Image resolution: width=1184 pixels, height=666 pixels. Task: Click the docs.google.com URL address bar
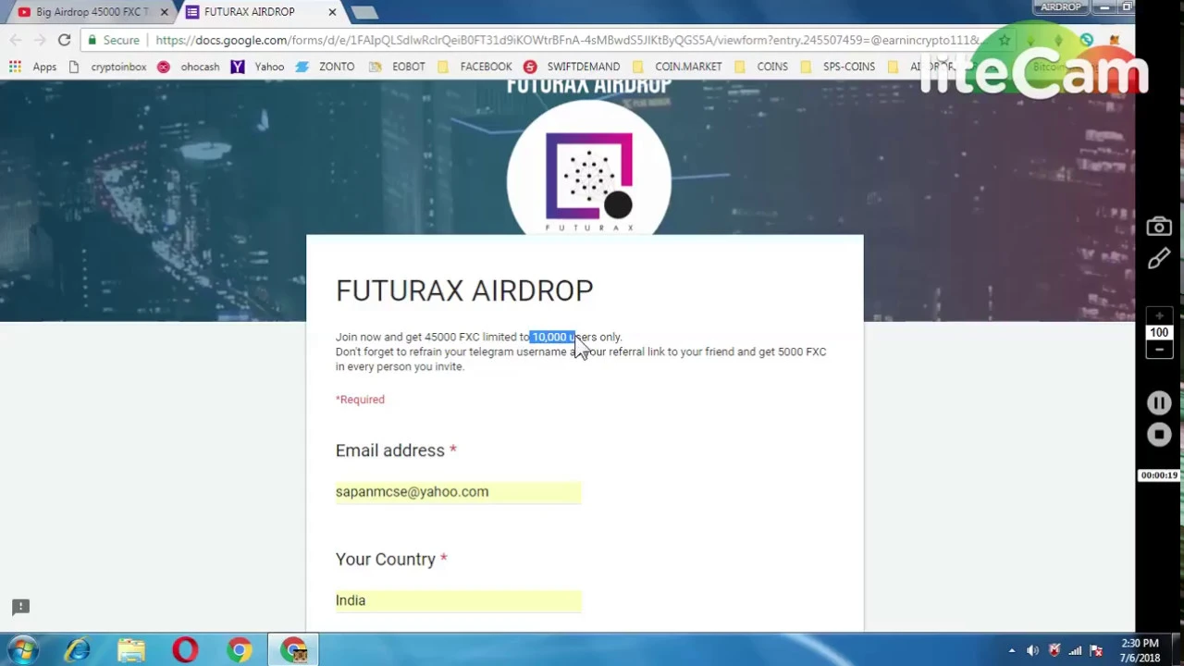point(567,40)
